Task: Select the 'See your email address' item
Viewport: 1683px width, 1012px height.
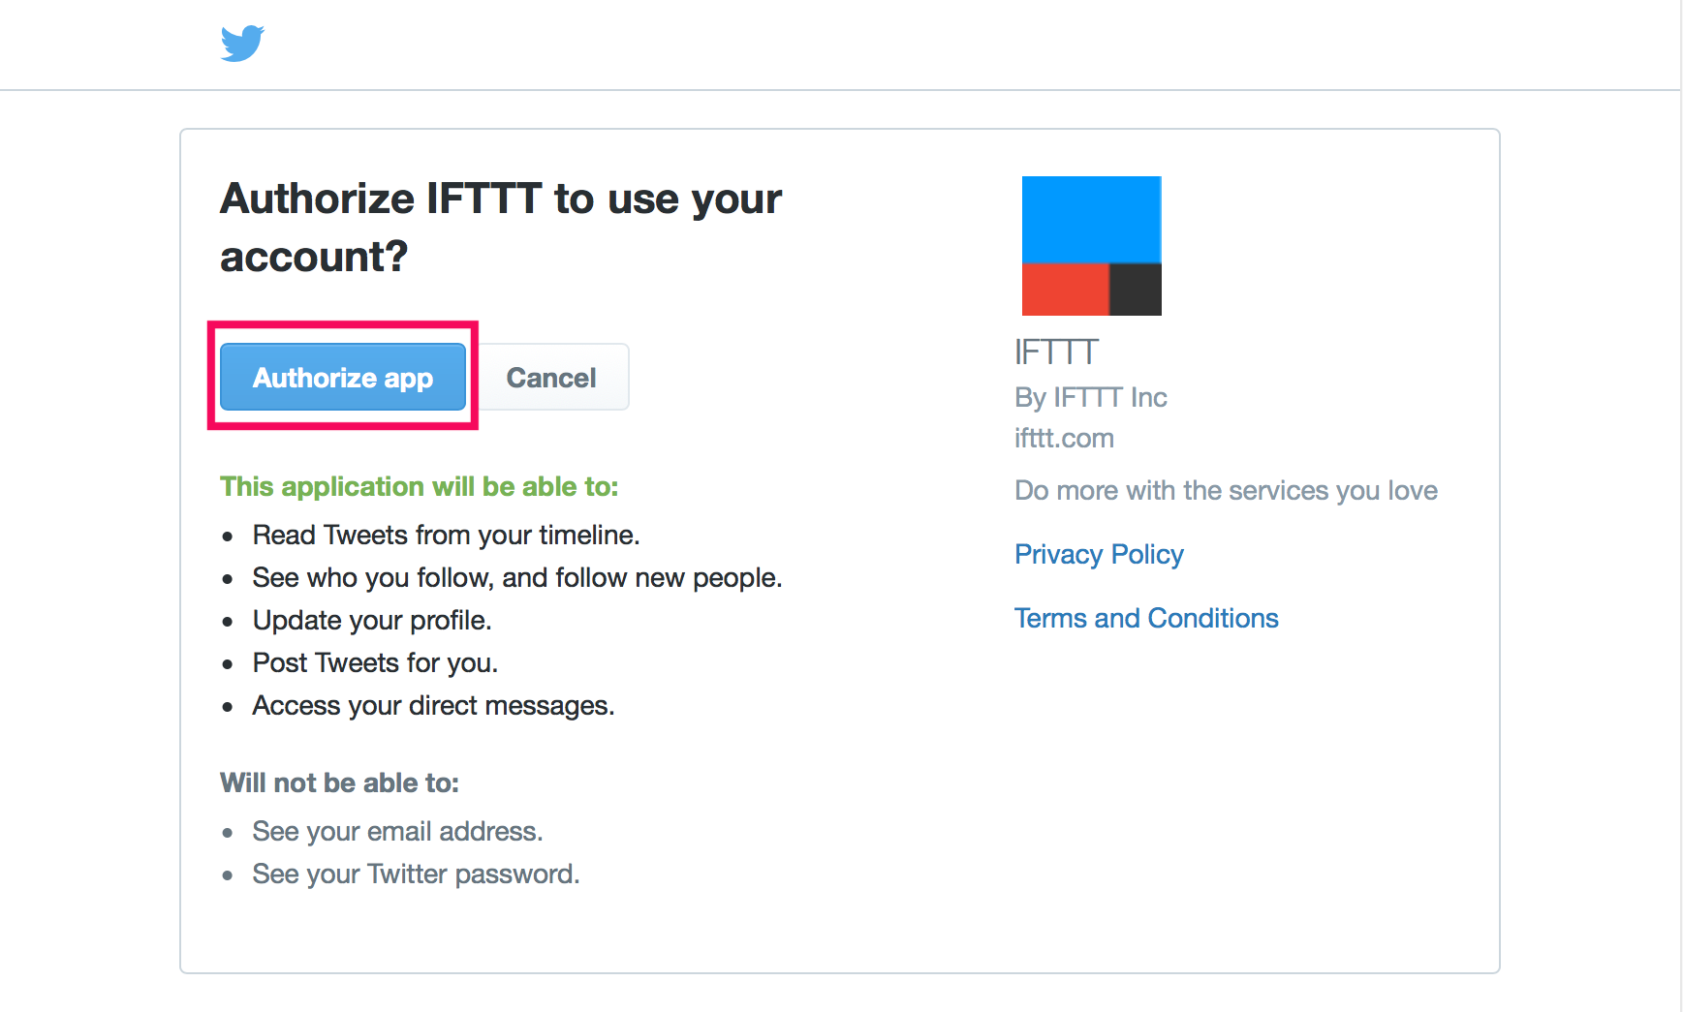Action: pyautogui.click(x=397, y=831)
